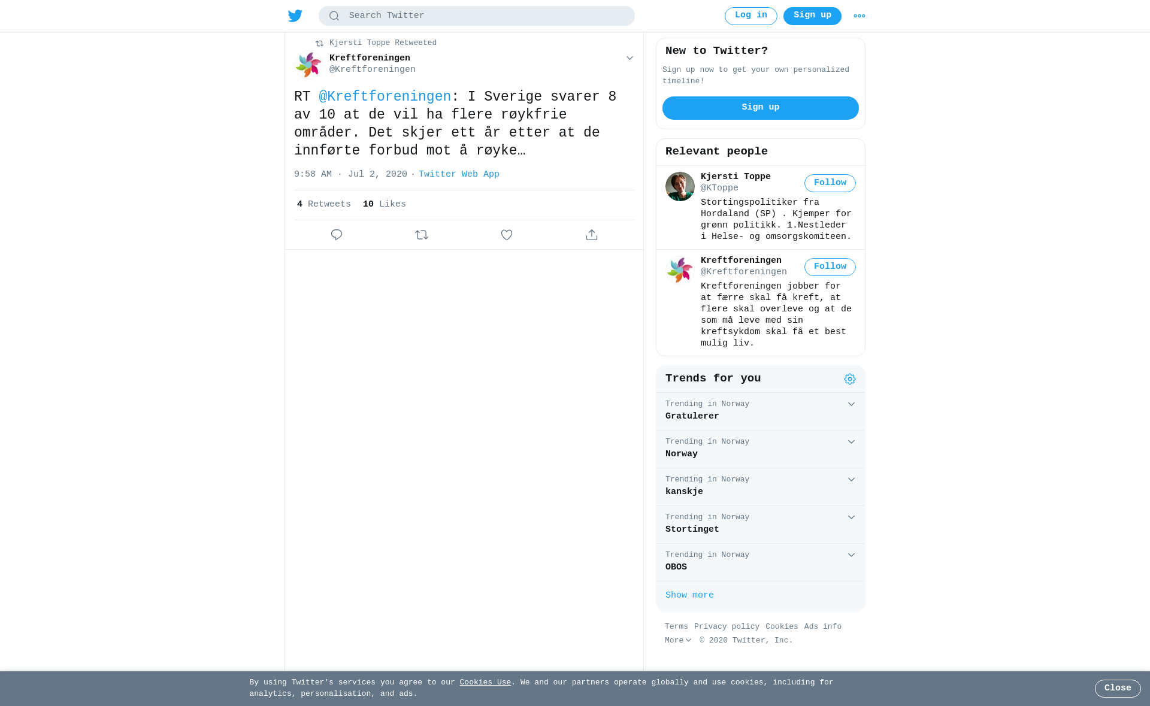This screenshot has height=706, width=1150.
Task: Follow Kreftforeningen in Relevant people
Action: (830, 267)
